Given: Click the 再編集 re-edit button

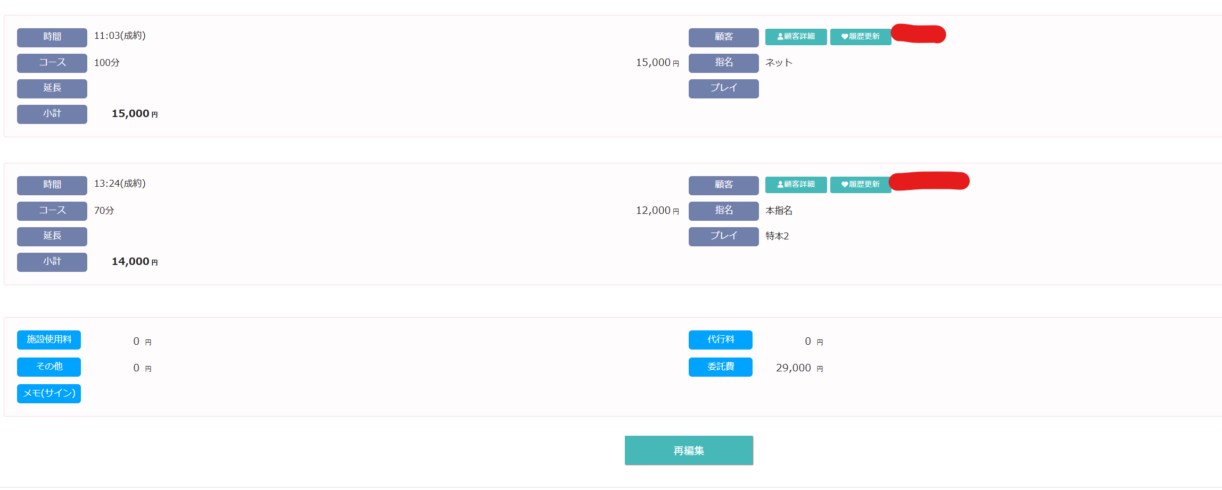Looking at the screenshot, I should click(x=689, y=451).
